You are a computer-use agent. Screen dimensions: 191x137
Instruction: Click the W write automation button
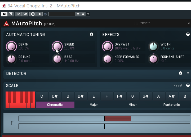25,14
